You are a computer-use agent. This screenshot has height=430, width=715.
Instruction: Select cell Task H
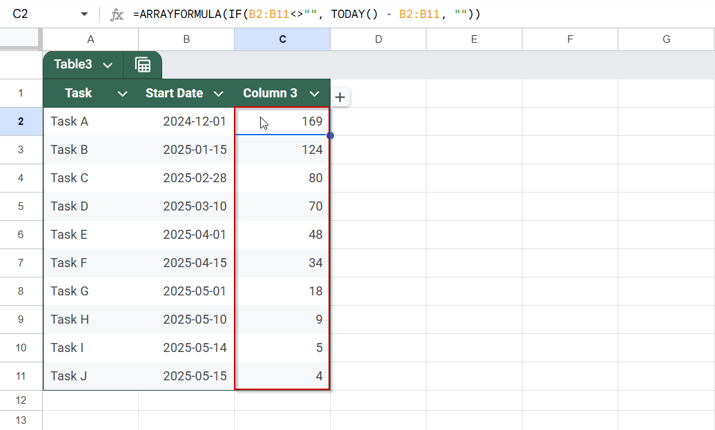tap(90, 319)
